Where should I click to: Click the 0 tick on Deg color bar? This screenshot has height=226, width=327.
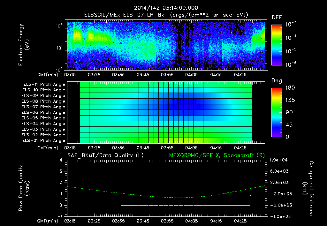[x=287, y=137]
